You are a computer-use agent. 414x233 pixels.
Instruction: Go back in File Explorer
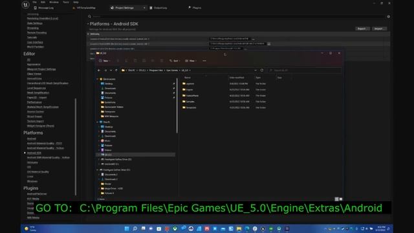point(99,71)
